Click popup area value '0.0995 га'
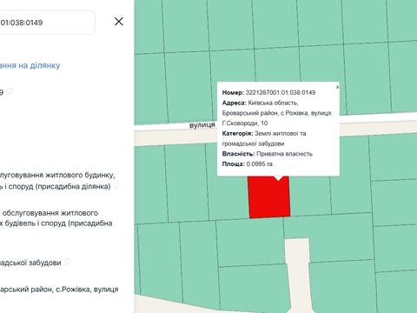The image size is (417, 313). (x=260, y=164)
